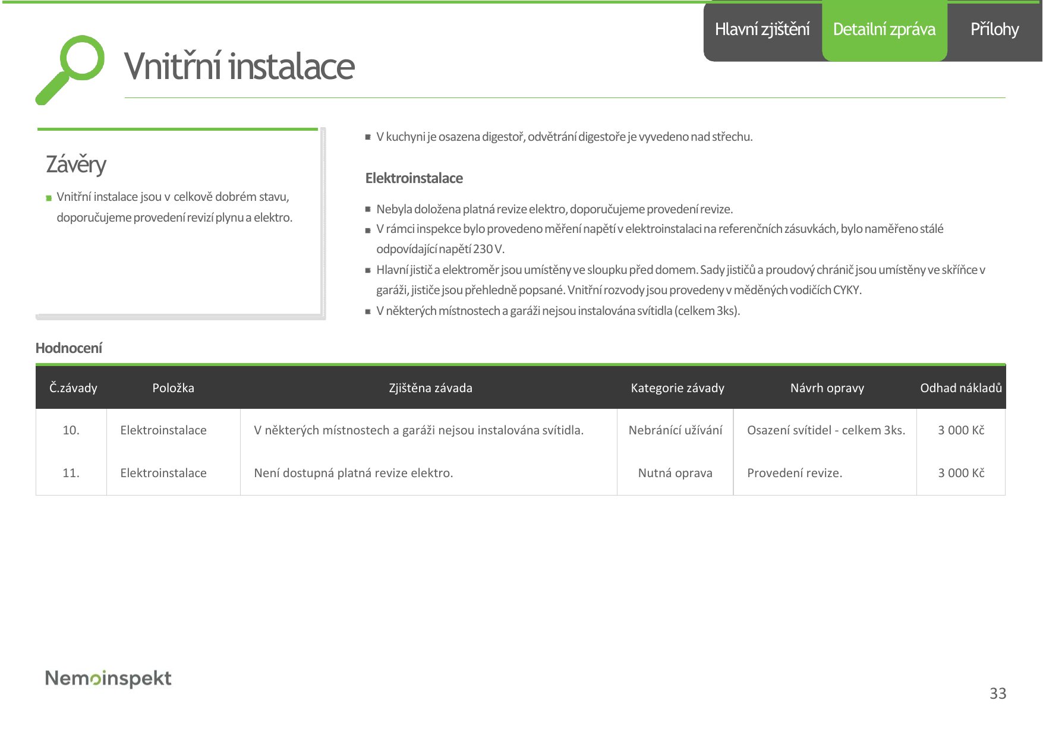Viewport: 1043px width, 738px height.
Task: Click the Kategorie závady column header
Action: point(678,388)
